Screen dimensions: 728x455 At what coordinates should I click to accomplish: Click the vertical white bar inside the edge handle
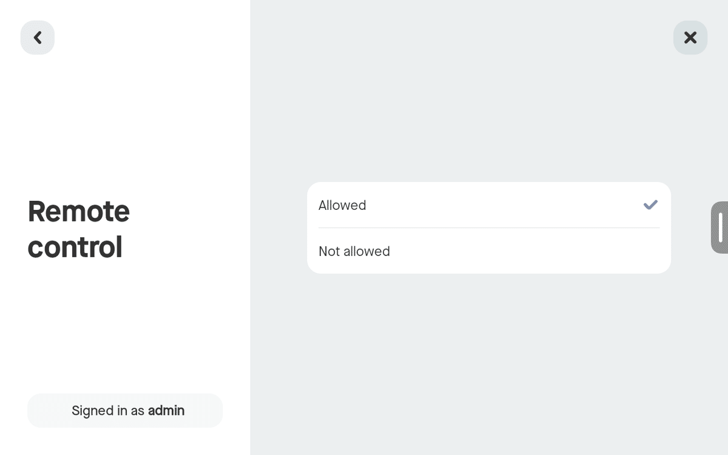tap(721, 227)
